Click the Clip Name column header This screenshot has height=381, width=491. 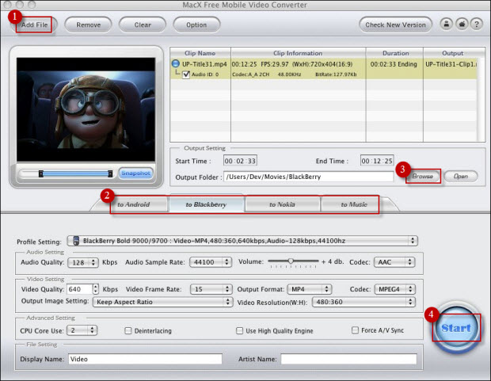(200, 53)
